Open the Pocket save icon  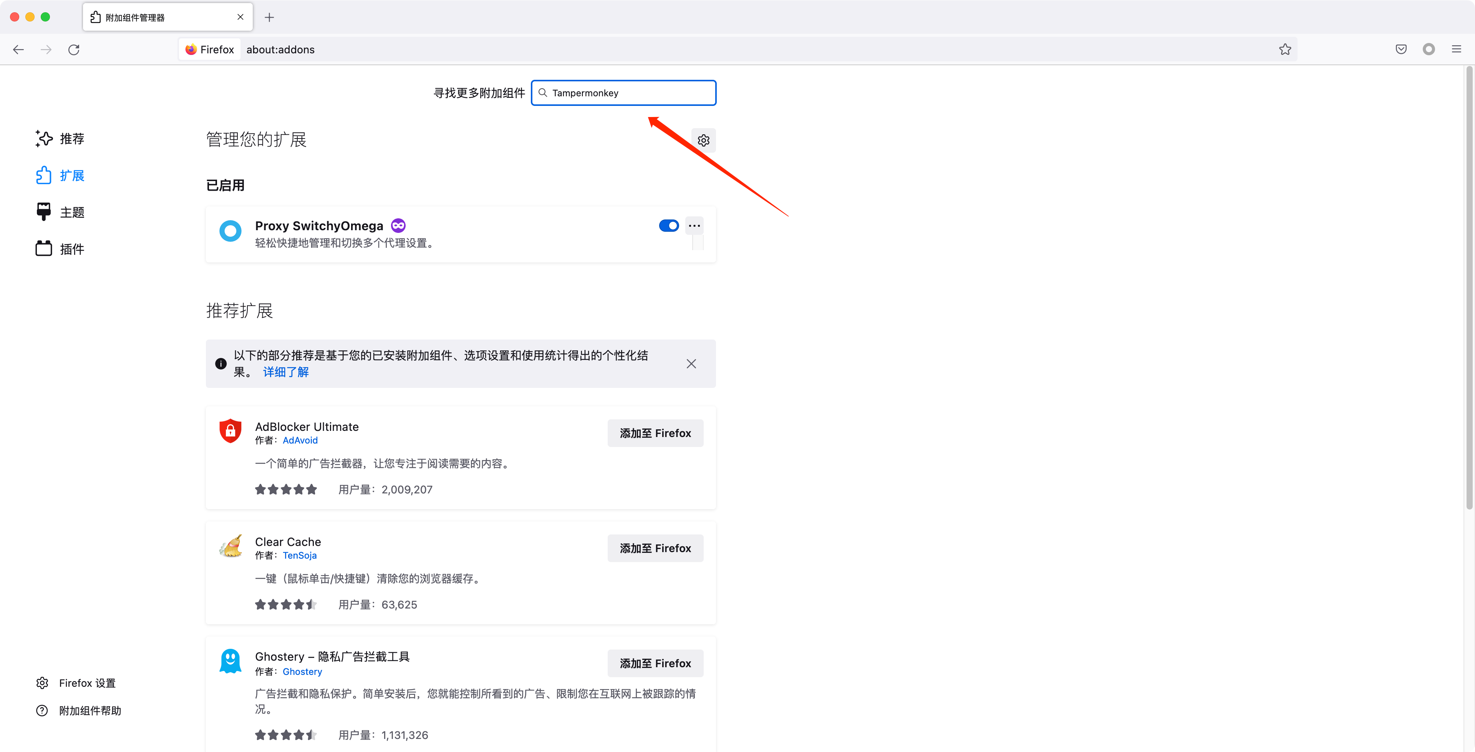click(x=1401, y=50)
